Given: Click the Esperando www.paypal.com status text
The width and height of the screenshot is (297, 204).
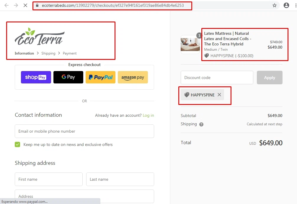Looking at the screenshot, I should click(x=25, y=202).
